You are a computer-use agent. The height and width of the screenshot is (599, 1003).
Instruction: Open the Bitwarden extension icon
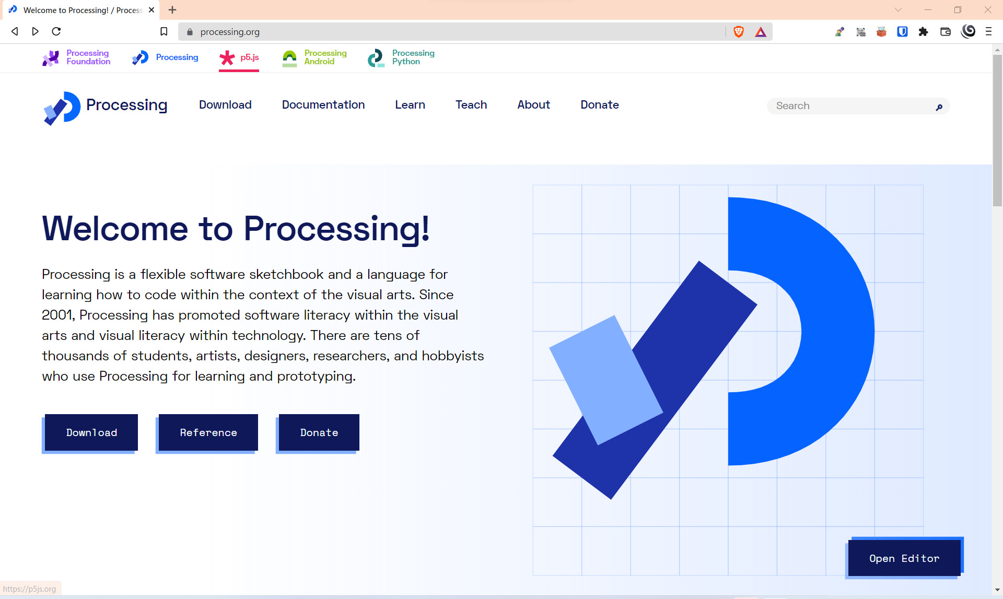coord(902,32)
